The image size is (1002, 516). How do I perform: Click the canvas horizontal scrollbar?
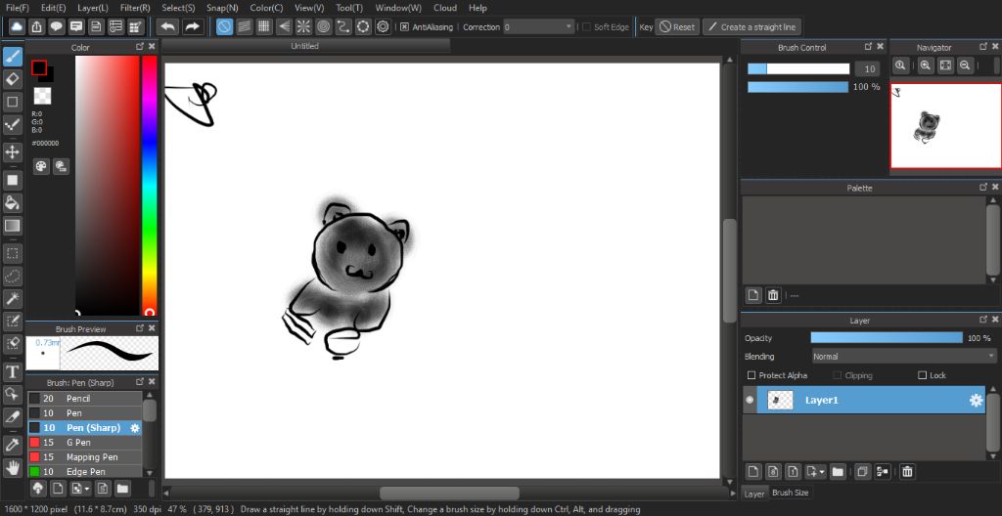pos(449,493)
